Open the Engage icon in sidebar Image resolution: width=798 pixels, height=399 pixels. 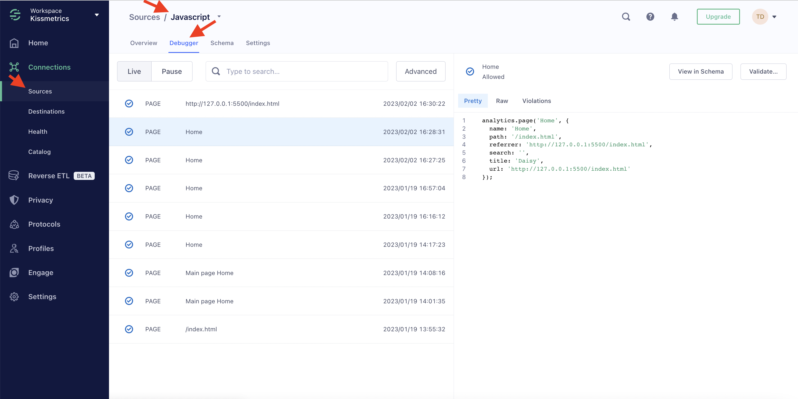(x=14, y=273)
